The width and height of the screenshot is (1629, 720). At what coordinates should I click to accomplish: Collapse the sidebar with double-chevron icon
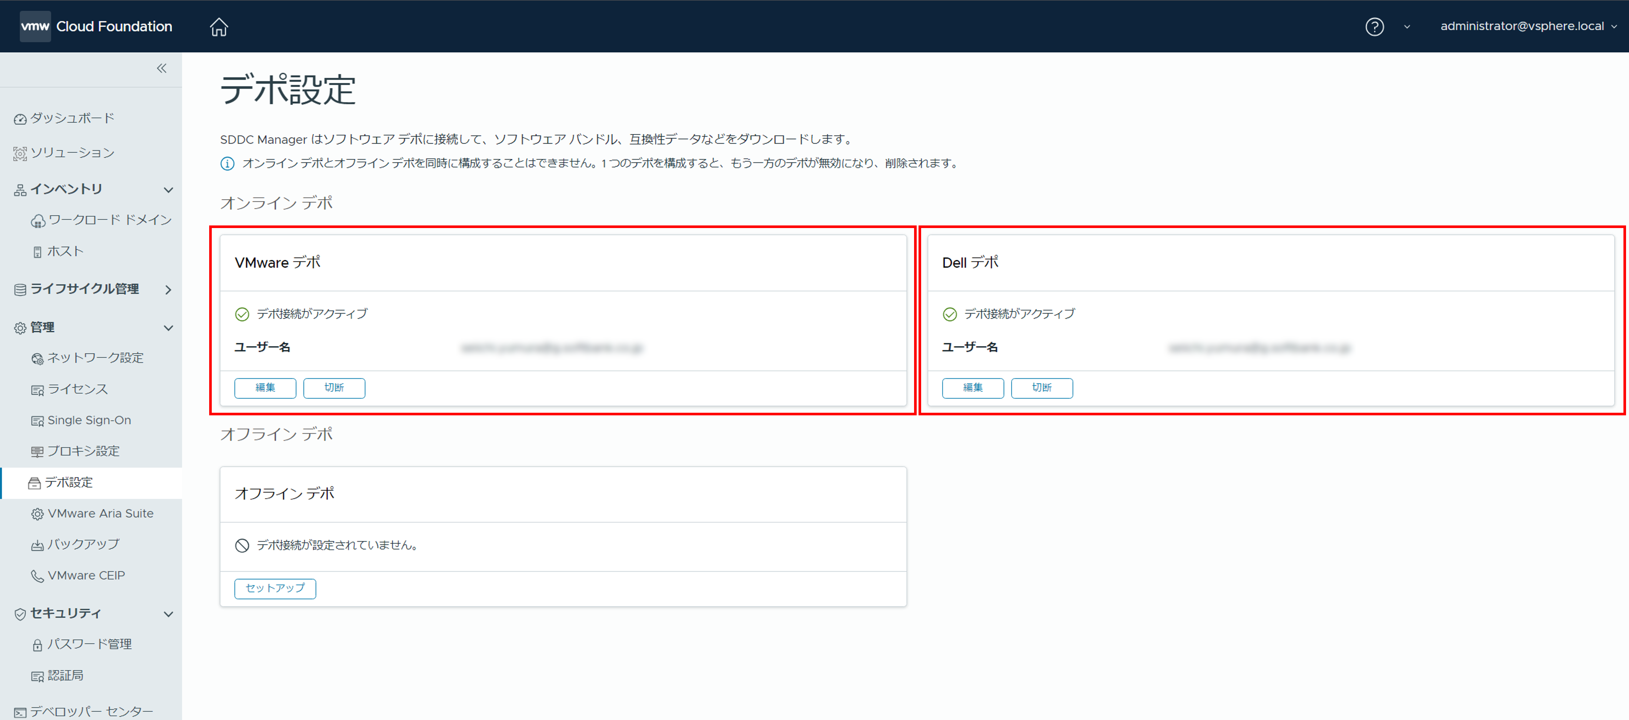(162, 68)
